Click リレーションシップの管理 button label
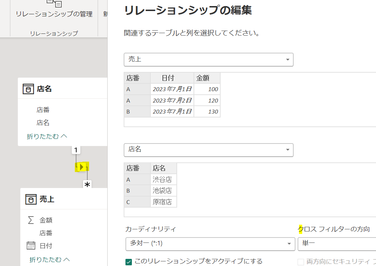This screenshot has width=376, height=266. click(54, 14)
